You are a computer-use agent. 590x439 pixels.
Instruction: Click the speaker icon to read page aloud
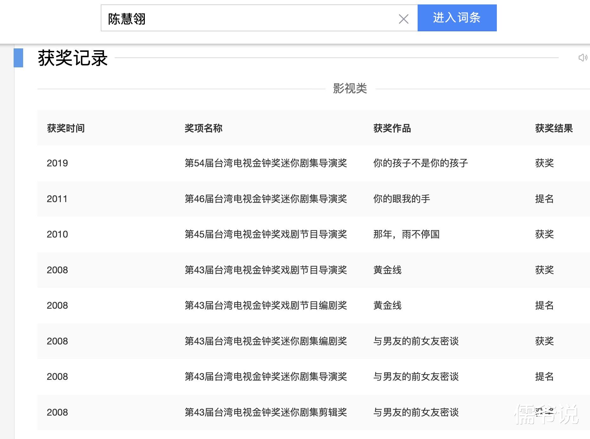[x=582, y=58]
